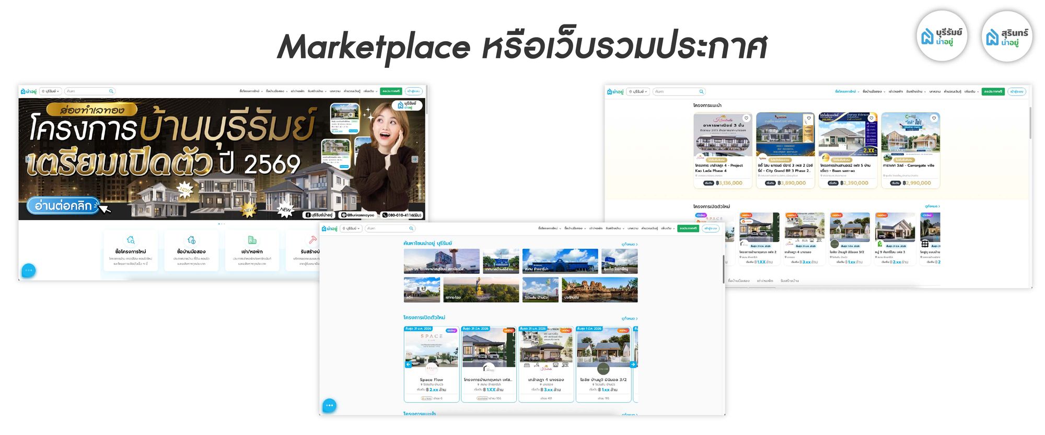The image size is (1045, 435).
Task: Click น่าอยู่ logo in left banner window
Action: [x=29, y=91]
